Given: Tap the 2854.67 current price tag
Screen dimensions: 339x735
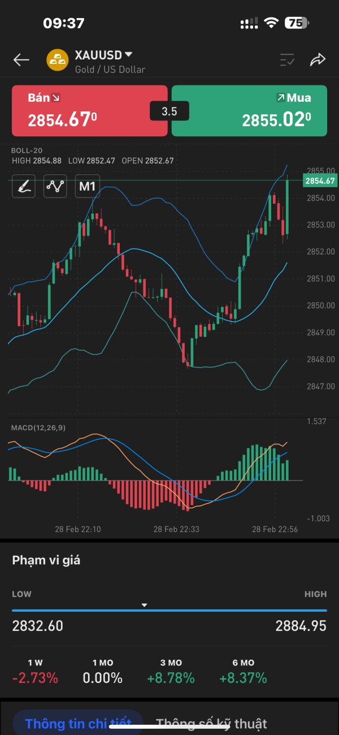Looking at the screenshot, I should pyautogui.click(x=320, y=181).
